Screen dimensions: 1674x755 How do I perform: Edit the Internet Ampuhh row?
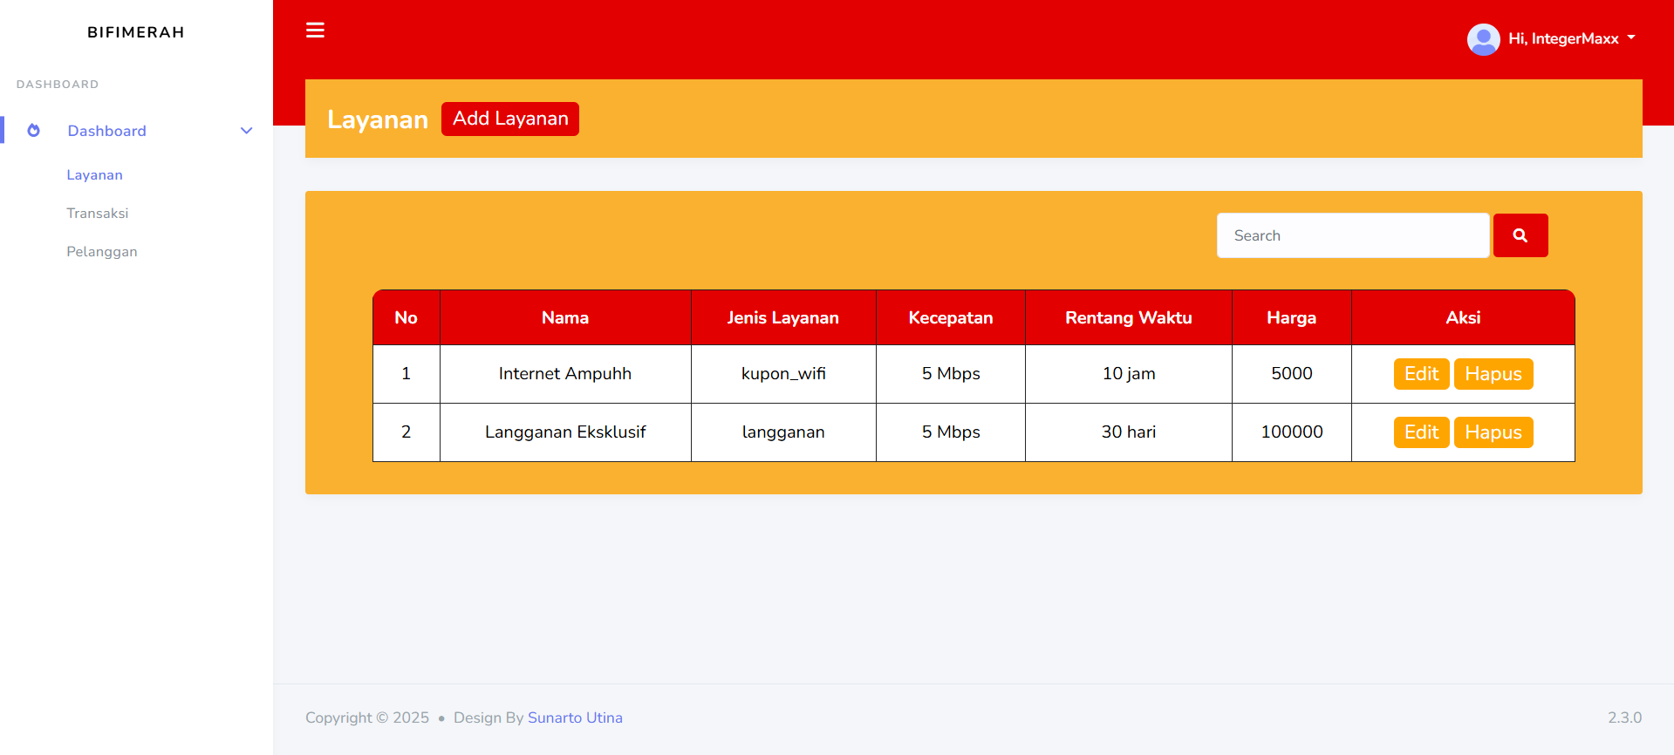[1420, 374]
